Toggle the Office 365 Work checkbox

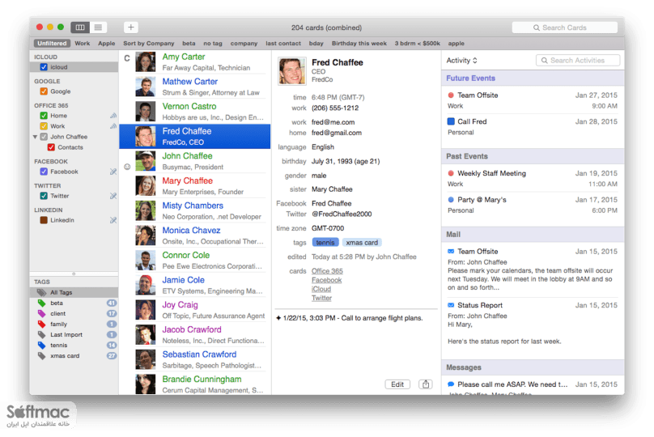pos(44,126)
